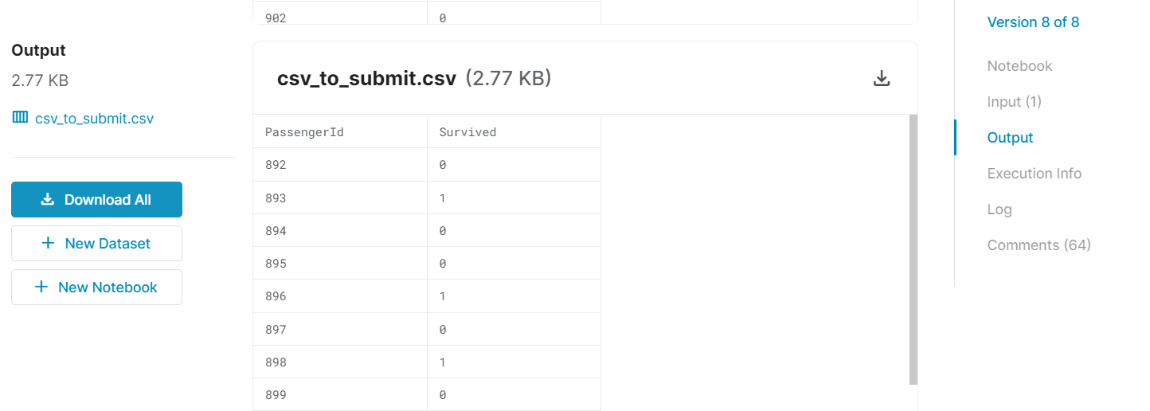Click the table cell with PassengerId 896

pos(340,296)
